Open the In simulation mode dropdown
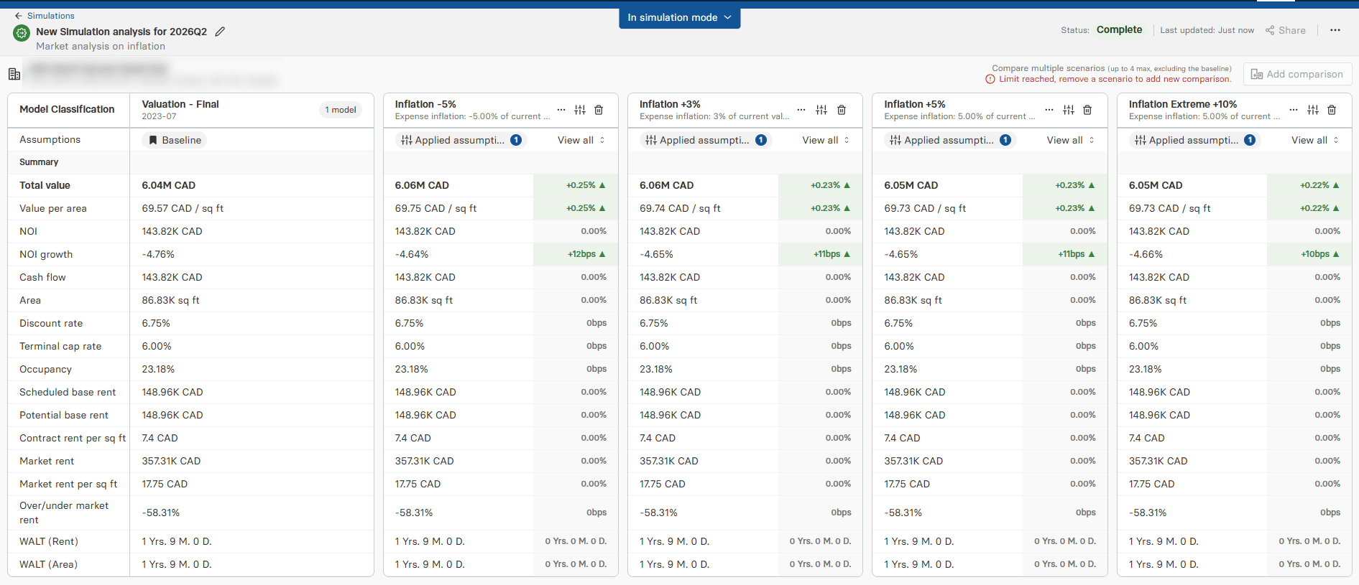 679,18
